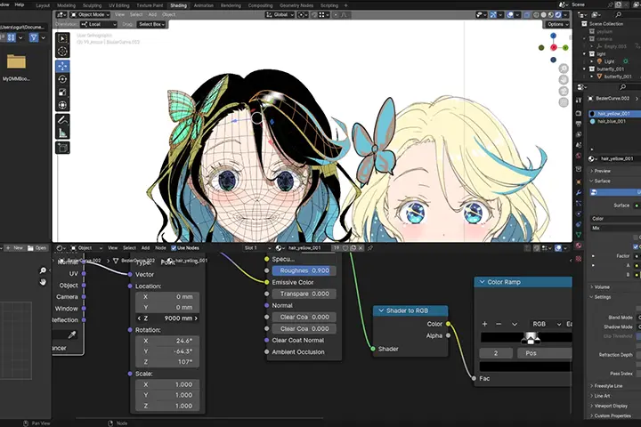Open the Global transform orientation dropdown
The height and width of the screenshot is (427, 641).
[x=280, y=15]
